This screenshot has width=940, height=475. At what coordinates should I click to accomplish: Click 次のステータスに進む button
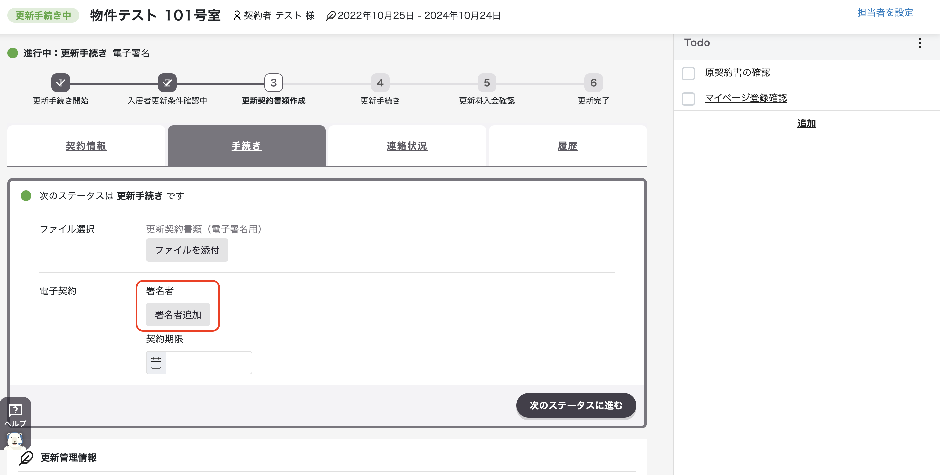tap(576, 405)
